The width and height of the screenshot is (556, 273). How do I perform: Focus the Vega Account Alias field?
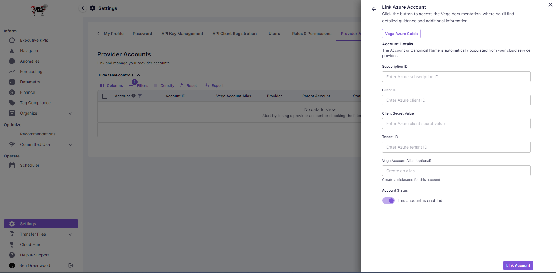(x=456, y=171)
